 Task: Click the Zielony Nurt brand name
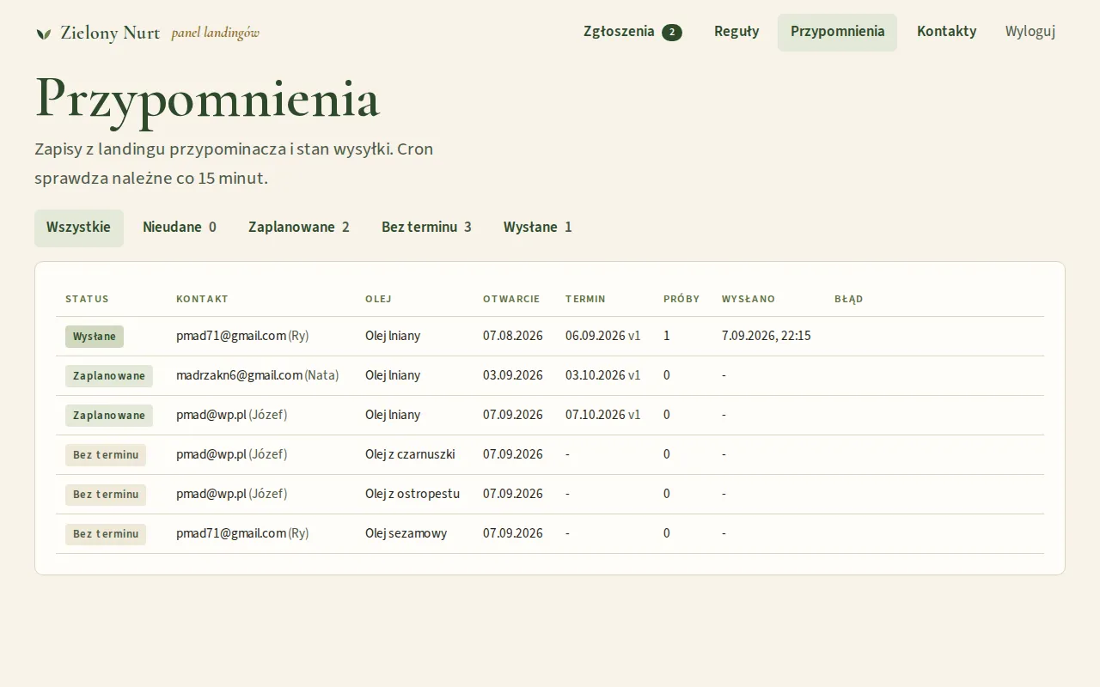point(110,33)
